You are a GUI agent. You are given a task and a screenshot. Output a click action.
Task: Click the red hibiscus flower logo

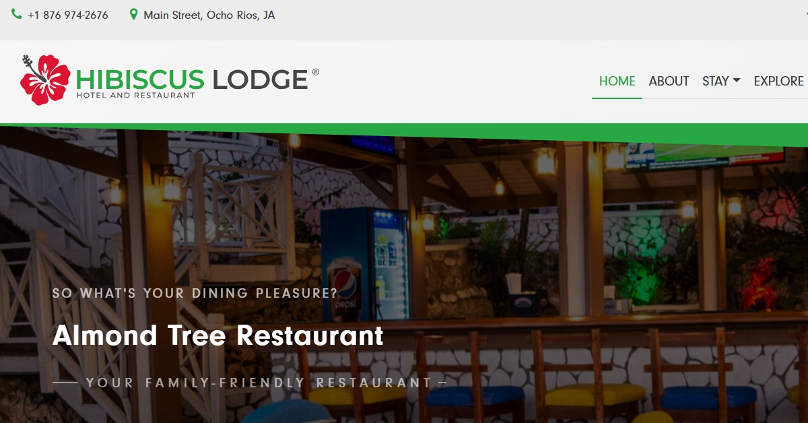(x=45, y=79)
